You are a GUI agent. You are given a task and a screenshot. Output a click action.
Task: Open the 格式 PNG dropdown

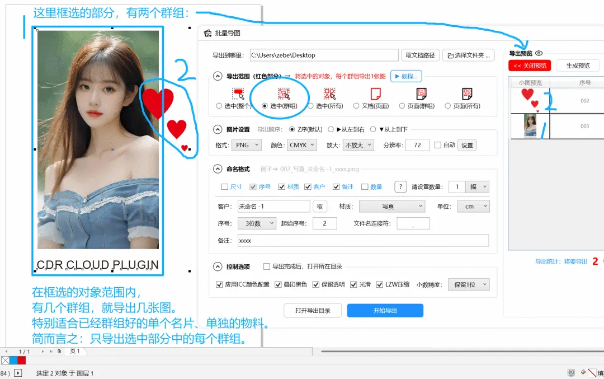point(247,145)
